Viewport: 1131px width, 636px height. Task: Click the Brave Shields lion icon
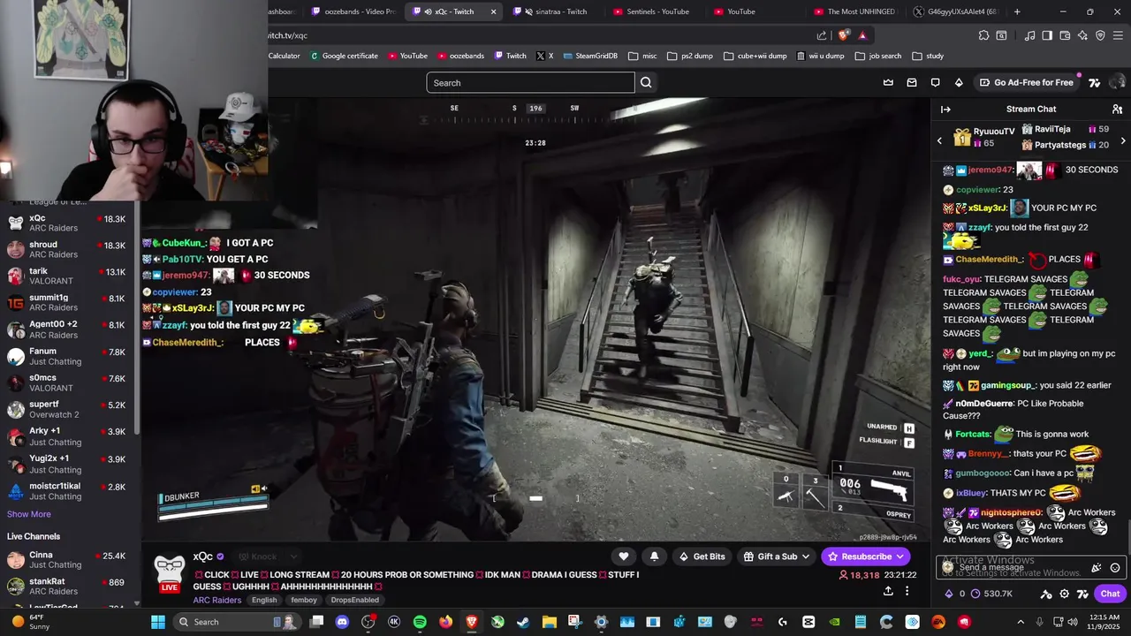click(x=844, y=35)
